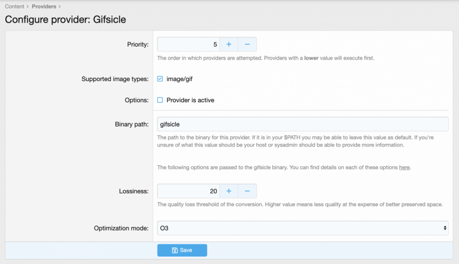The height and width of the screenshot is (264, 459).
Task: Click the 'Optimization mode:' label
Action: pyautogui.click(x=121, y=228)
